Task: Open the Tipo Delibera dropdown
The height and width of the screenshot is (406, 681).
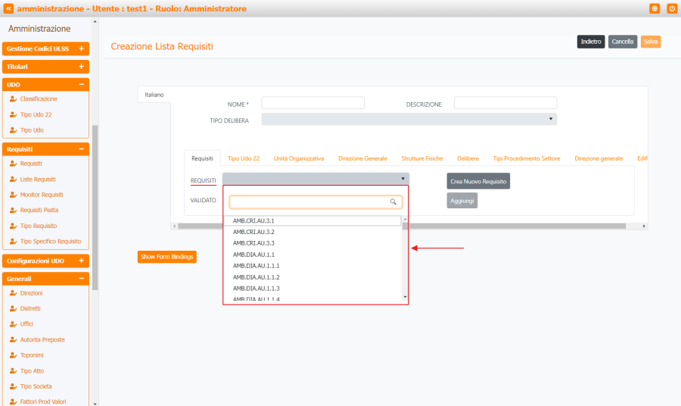Action: pos(409,119)
